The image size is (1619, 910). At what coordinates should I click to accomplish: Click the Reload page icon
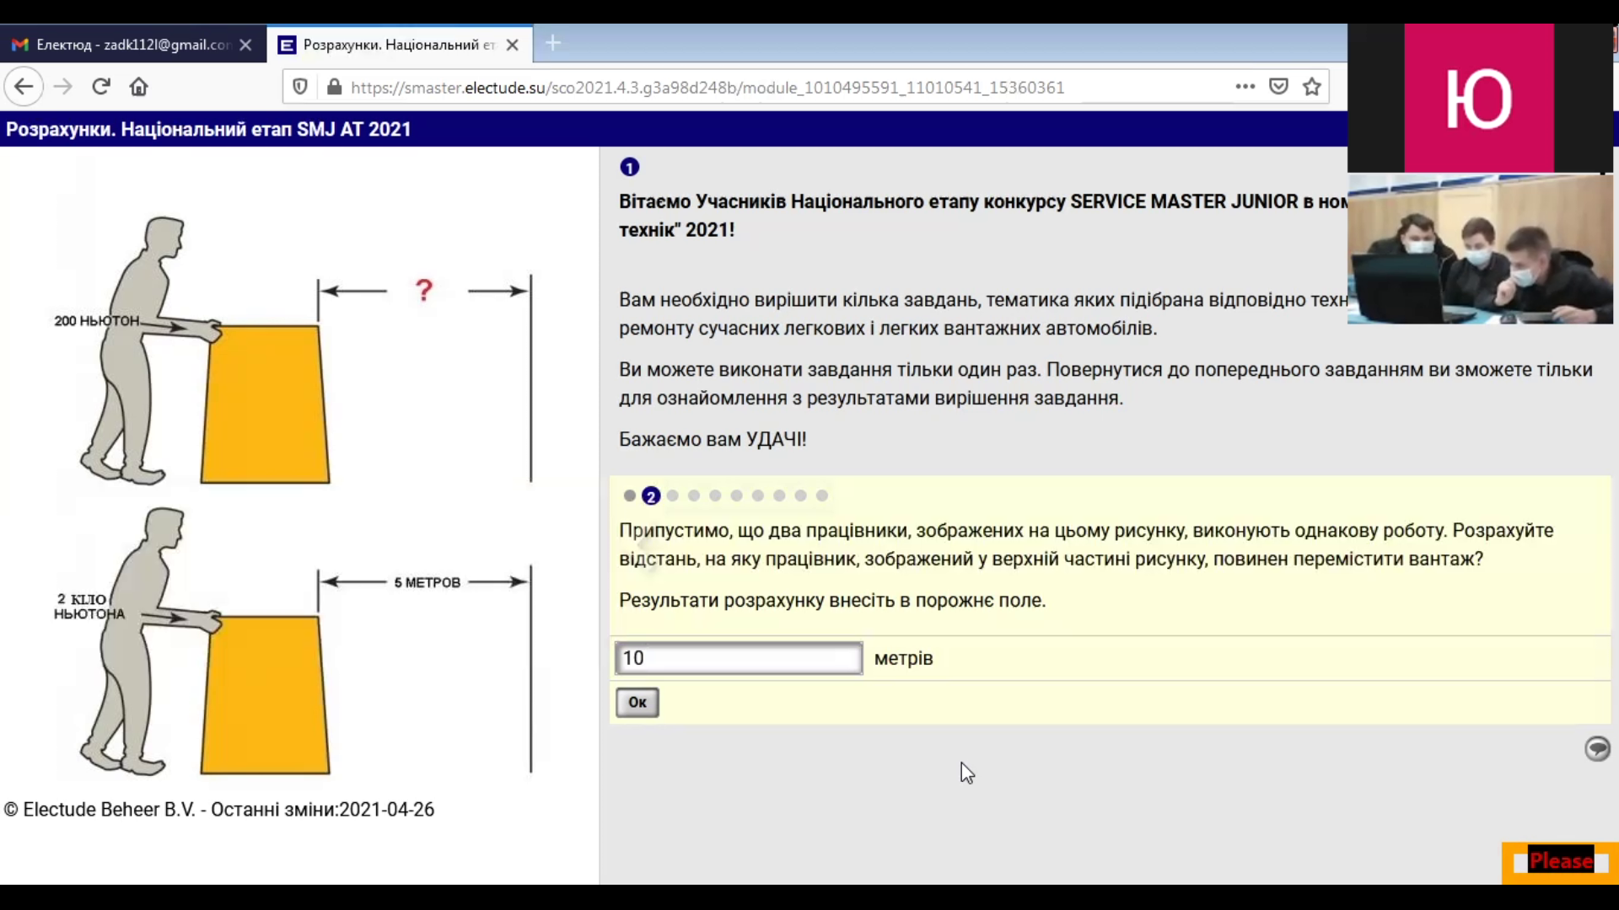101,87
